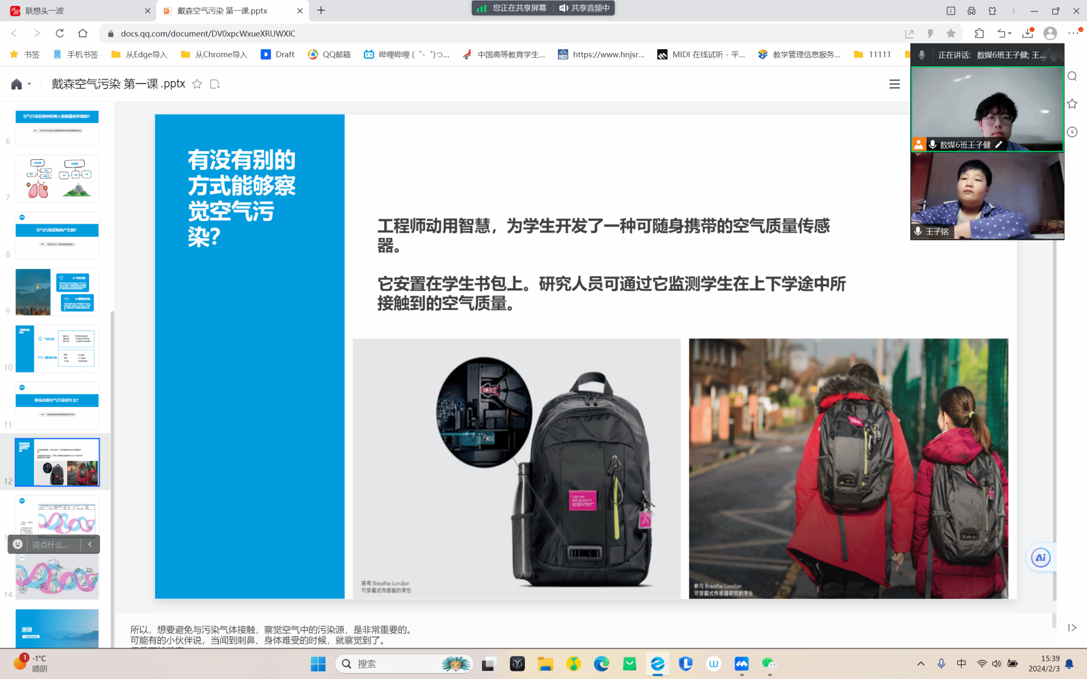Select slide 9 thumbnail
The image size is (1087, 679).
(57, 292)
